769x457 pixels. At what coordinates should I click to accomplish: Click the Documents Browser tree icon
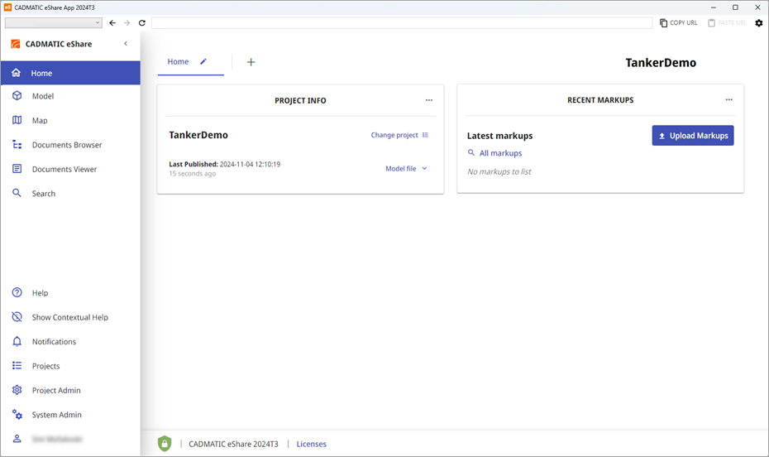coord(17,145)
